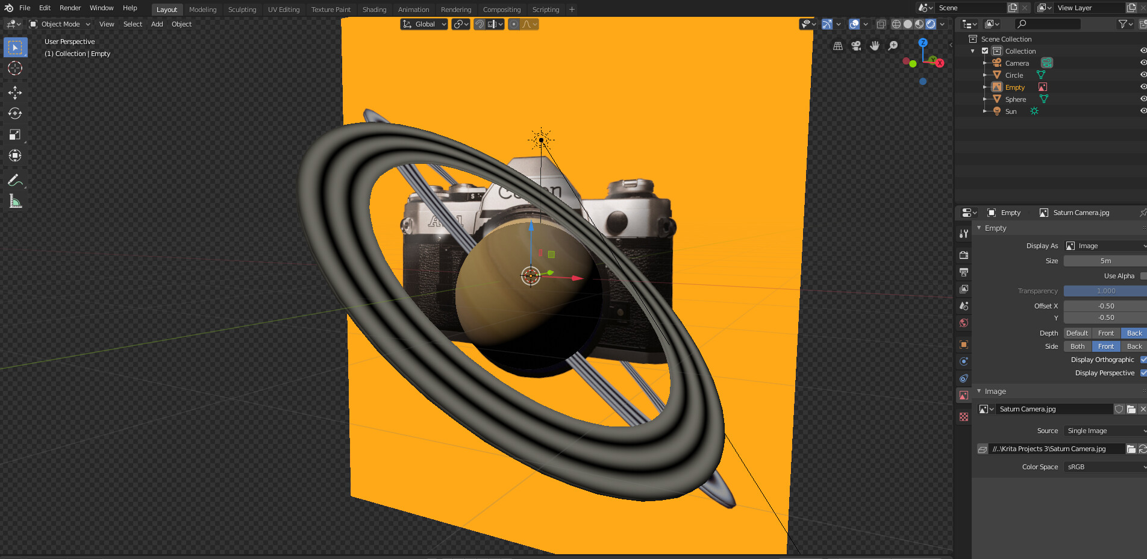Open the Add menu in viewport header
This screenshot has width=1147, height=559.
click(157, 24)
